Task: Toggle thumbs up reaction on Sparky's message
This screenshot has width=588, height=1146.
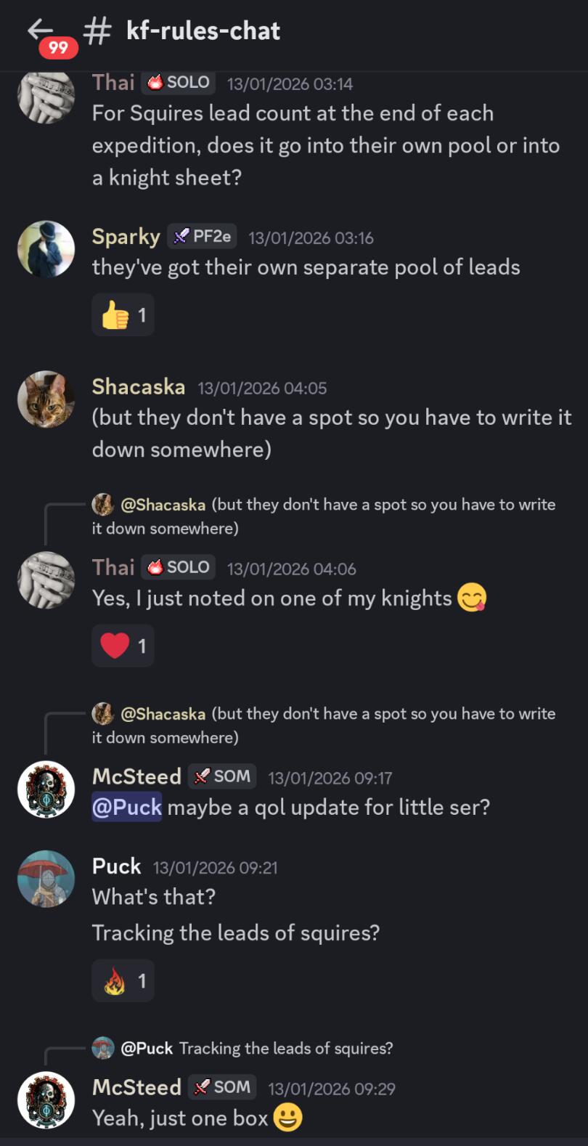Action: (x=123, y=315)
